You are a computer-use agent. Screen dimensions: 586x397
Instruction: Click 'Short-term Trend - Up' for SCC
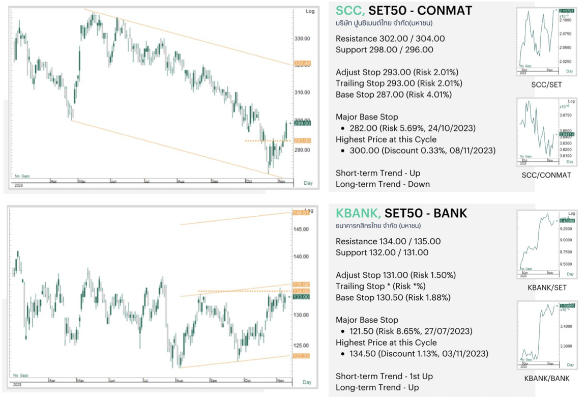pyautogui.click(x=378, y=173)
